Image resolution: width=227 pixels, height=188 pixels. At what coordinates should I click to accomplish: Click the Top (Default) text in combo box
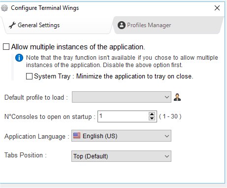tap(91, 156)
